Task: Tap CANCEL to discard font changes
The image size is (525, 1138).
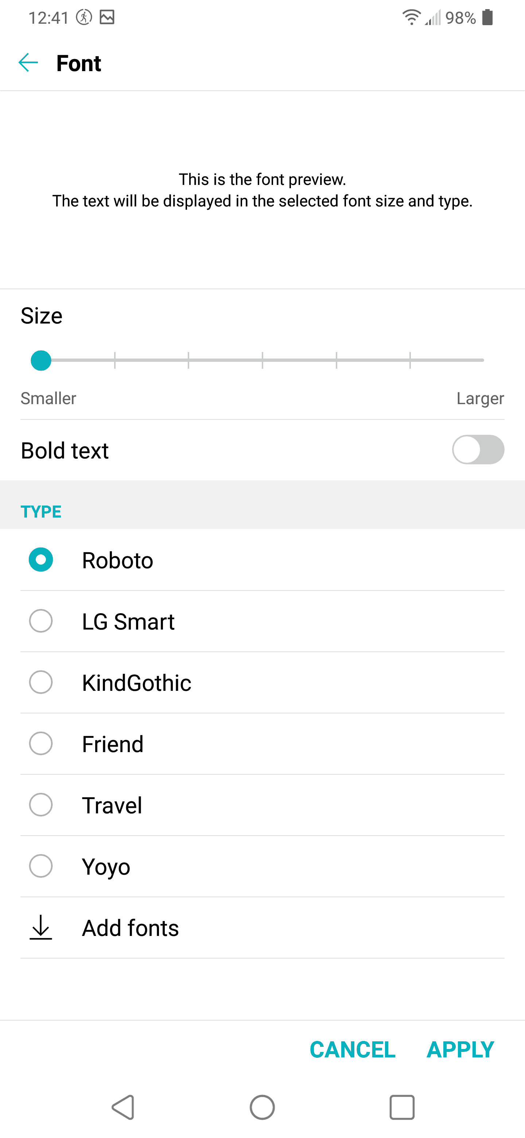Action: 352,1049
